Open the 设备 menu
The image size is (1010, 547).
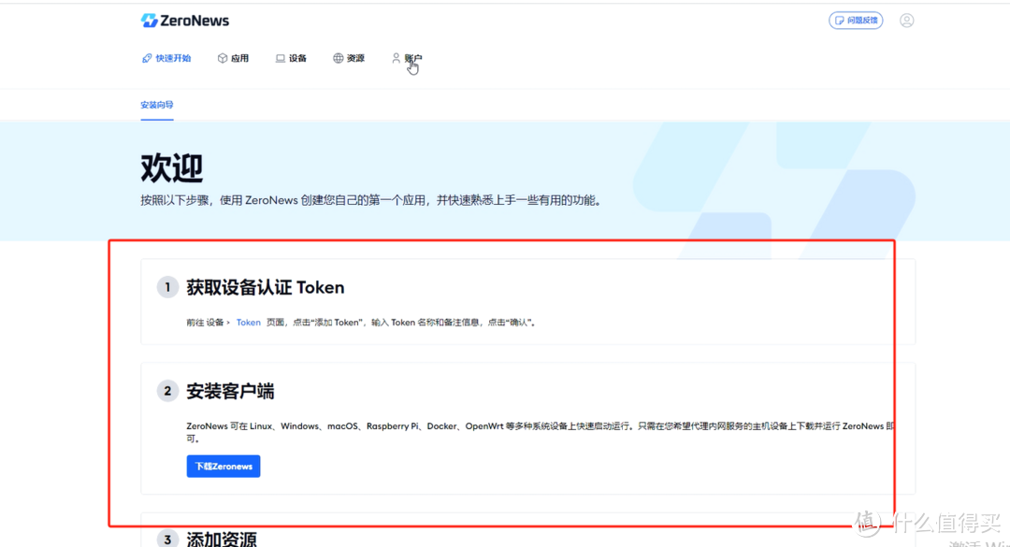point(291,58)
